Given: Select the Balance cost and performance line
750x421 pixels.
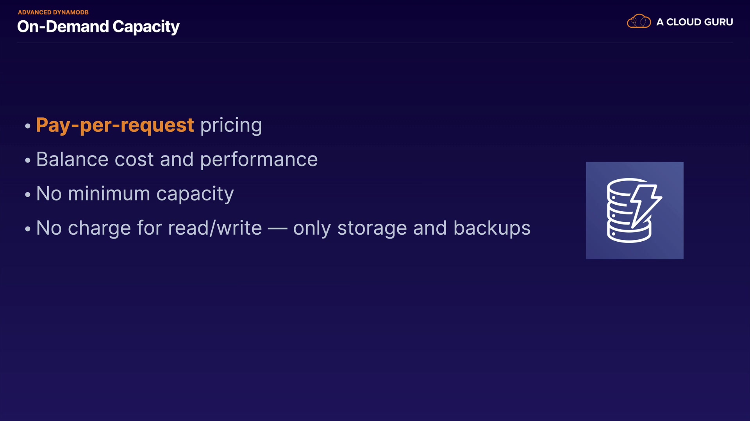Looking at the screenshot, I should 177,159.
